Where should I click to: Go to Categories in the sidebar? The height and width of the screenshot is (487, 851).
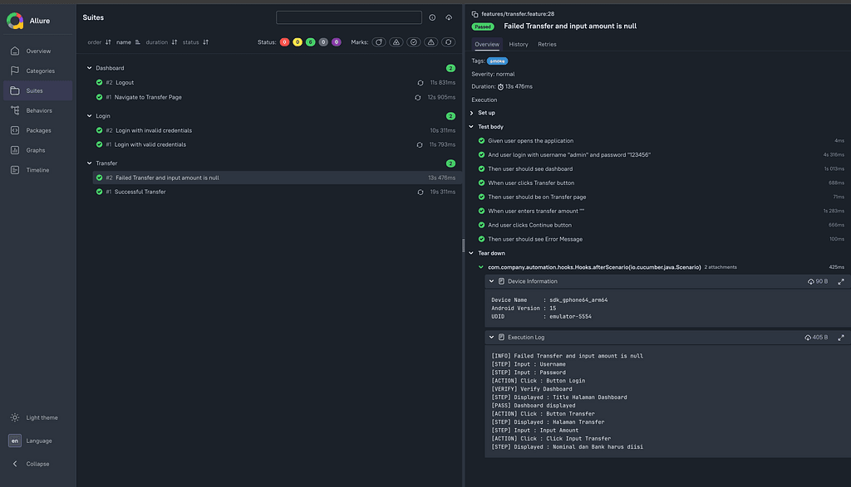[x=38, y=71]
